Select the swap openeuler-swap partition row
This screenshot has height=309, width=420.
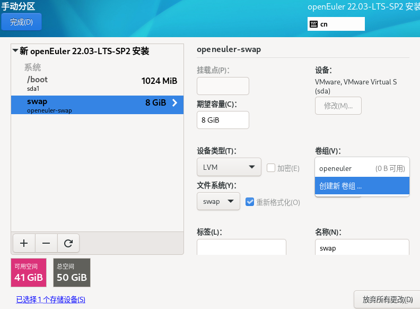pos(97,105)
